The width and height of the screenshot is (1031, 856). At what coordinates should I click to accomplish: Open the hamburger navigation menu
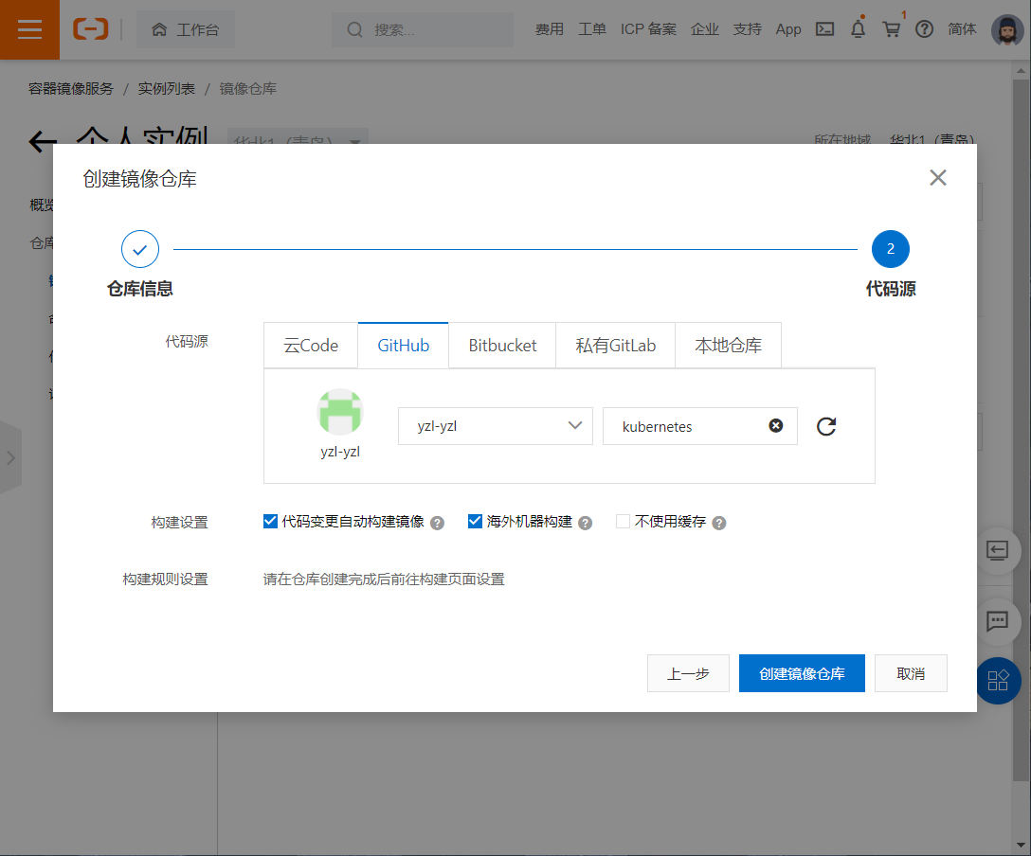pos(29,29)
